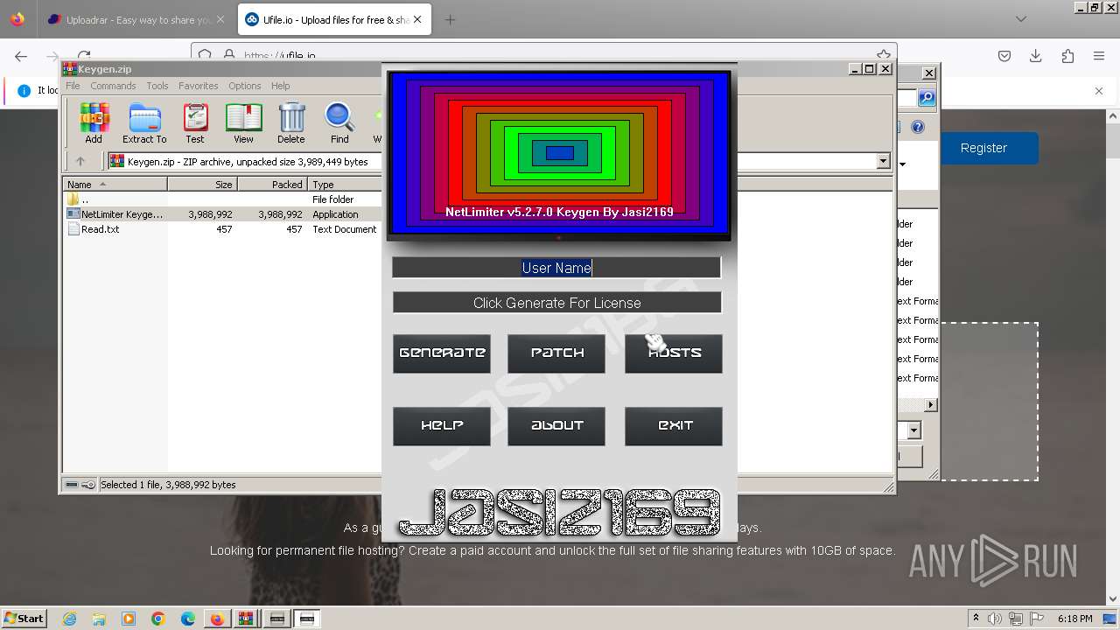Open Firefox downloads arrow icon
1120x630 pixels.
1036,56
